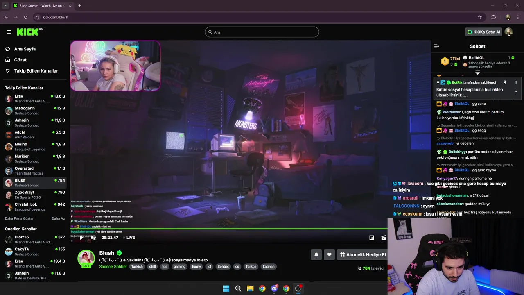This screenshot has width=524, height=295.
Task: Click the cs tag
Action: [237, 267]
